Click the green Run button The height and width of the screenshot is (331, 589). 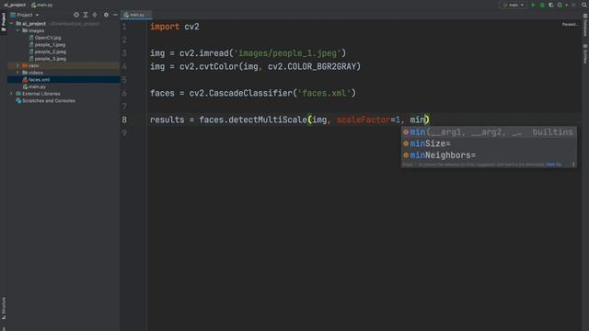pos(533,5)
